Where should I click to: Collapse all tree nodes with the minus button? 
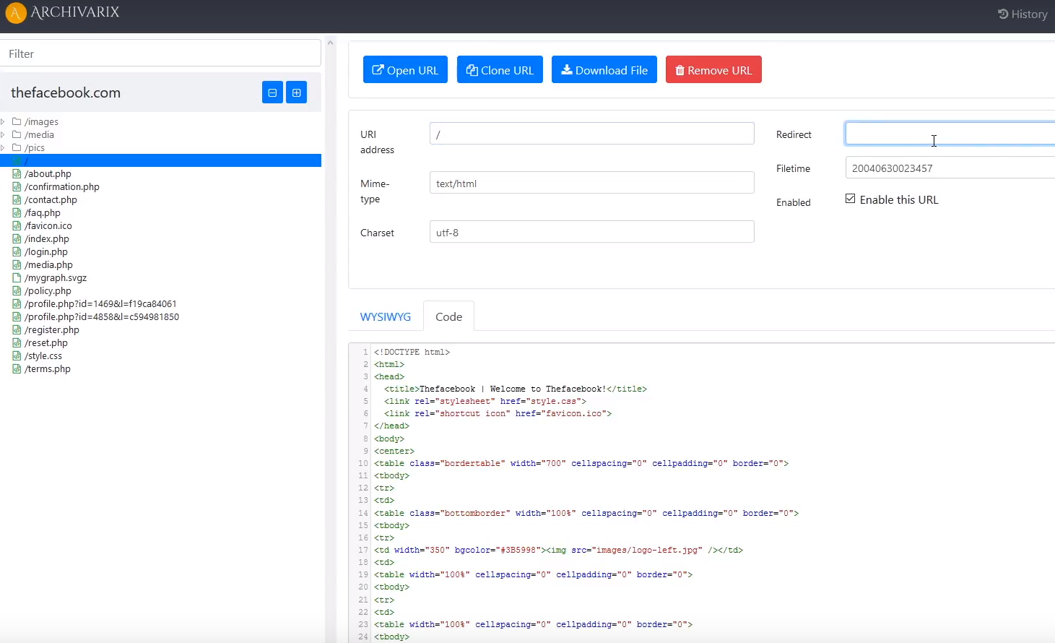[272, 92]
